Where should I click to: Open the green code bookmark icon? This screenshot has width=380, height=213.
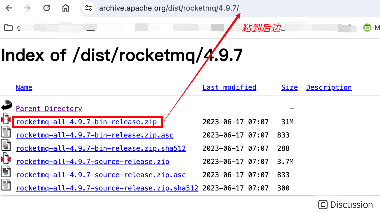pos(367,27)
